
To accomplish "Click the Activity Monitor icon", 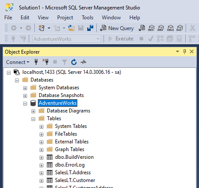I will (83, 62).
